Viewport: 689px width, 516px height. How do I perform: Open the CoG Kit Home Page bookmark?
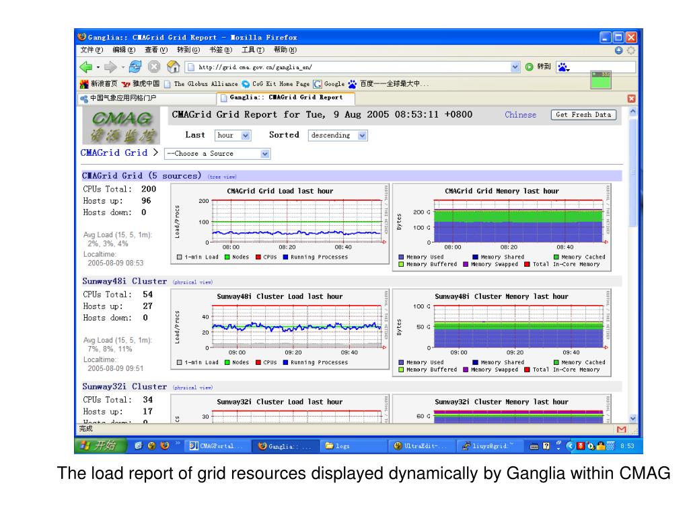275,84
